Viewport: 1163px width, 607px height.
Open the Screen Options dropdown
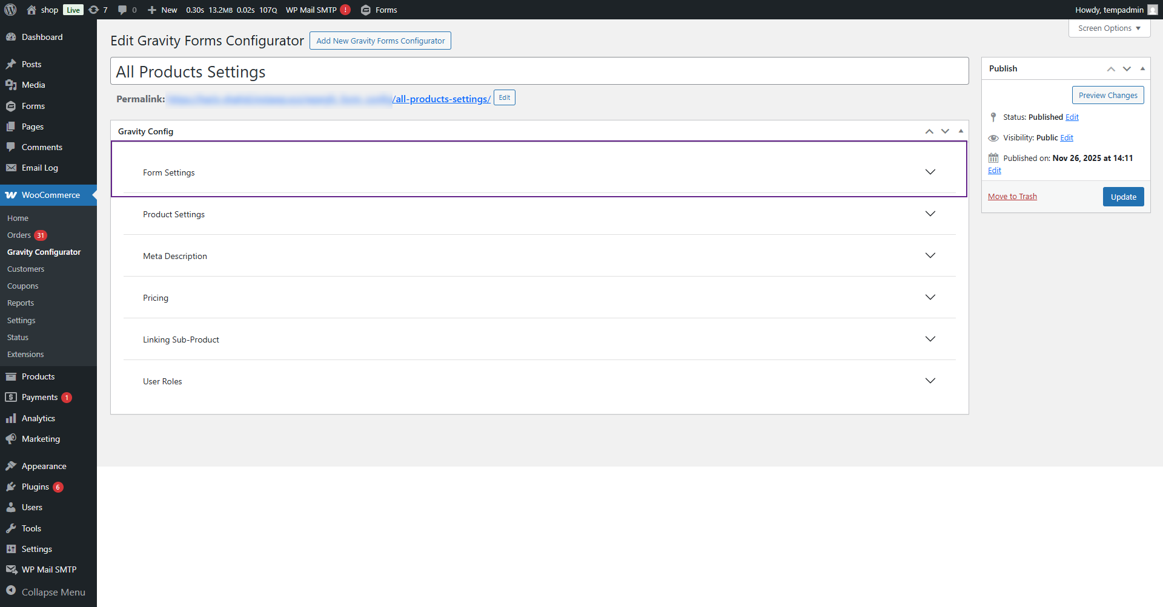point(1108,28)
